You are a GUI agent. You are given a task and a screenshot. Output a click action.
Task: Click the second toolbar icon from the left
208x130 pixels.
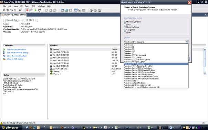(8, 10)
